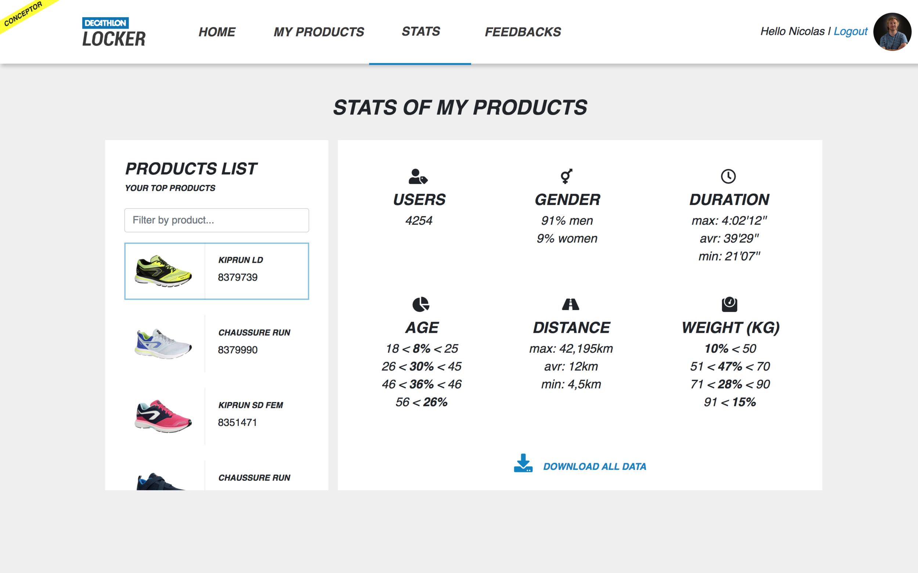
Task: Focus the Filter by product field
Action: (x=217, y=220)
